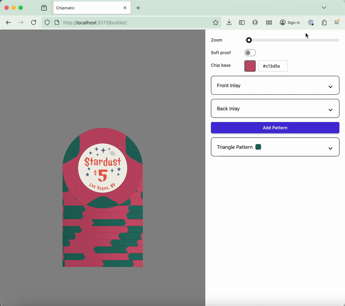This screenshot has width=345, height=306.
Task: Click the Chip base label
Action: pos(221,65)
